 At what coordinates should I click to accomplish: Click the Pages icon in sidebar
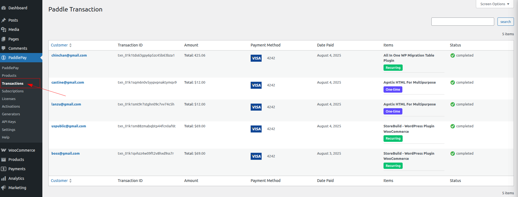coord(4,39)
